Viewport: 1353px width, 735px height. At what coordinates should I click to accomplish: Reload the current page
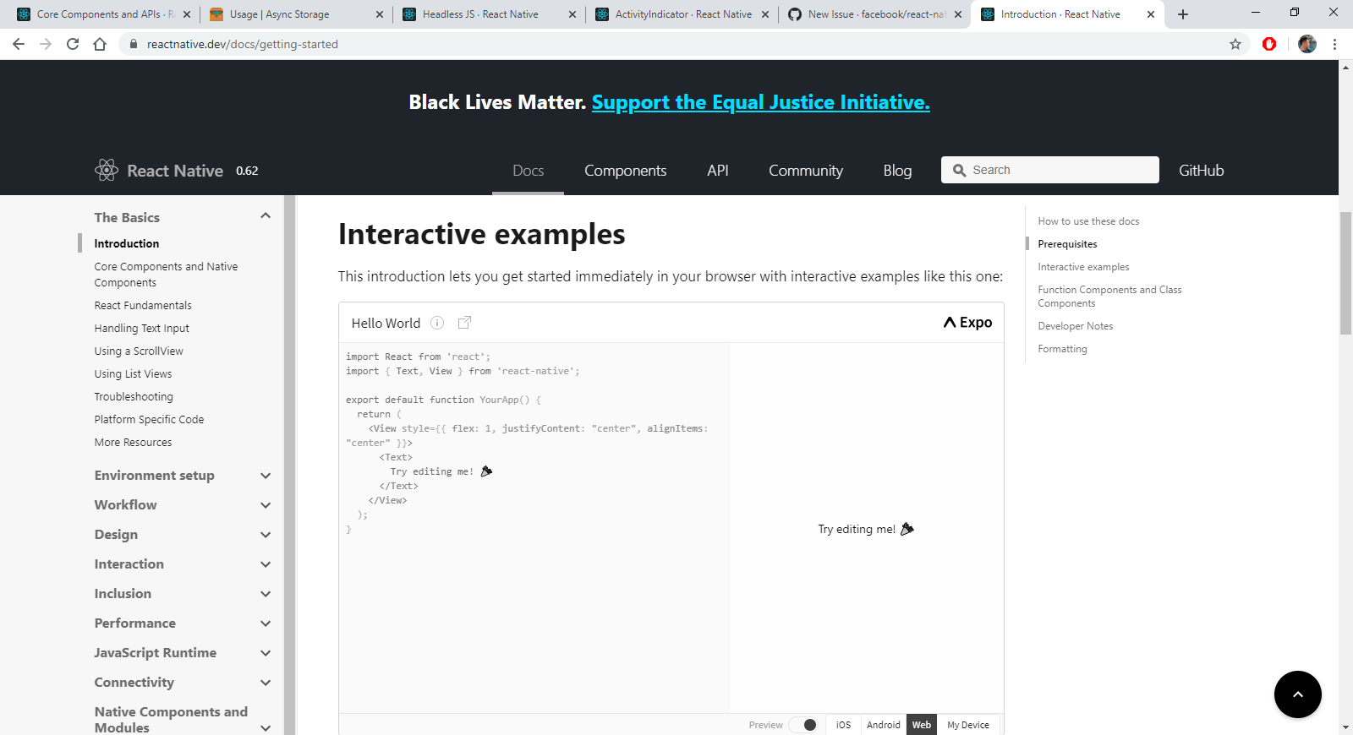coord(73,44)
